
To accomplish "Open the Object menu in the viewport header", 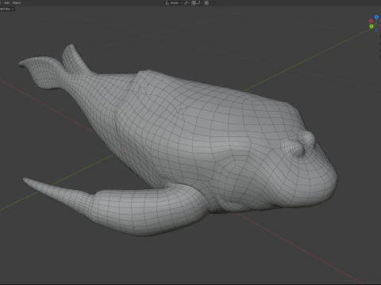I will coord(17,3).
